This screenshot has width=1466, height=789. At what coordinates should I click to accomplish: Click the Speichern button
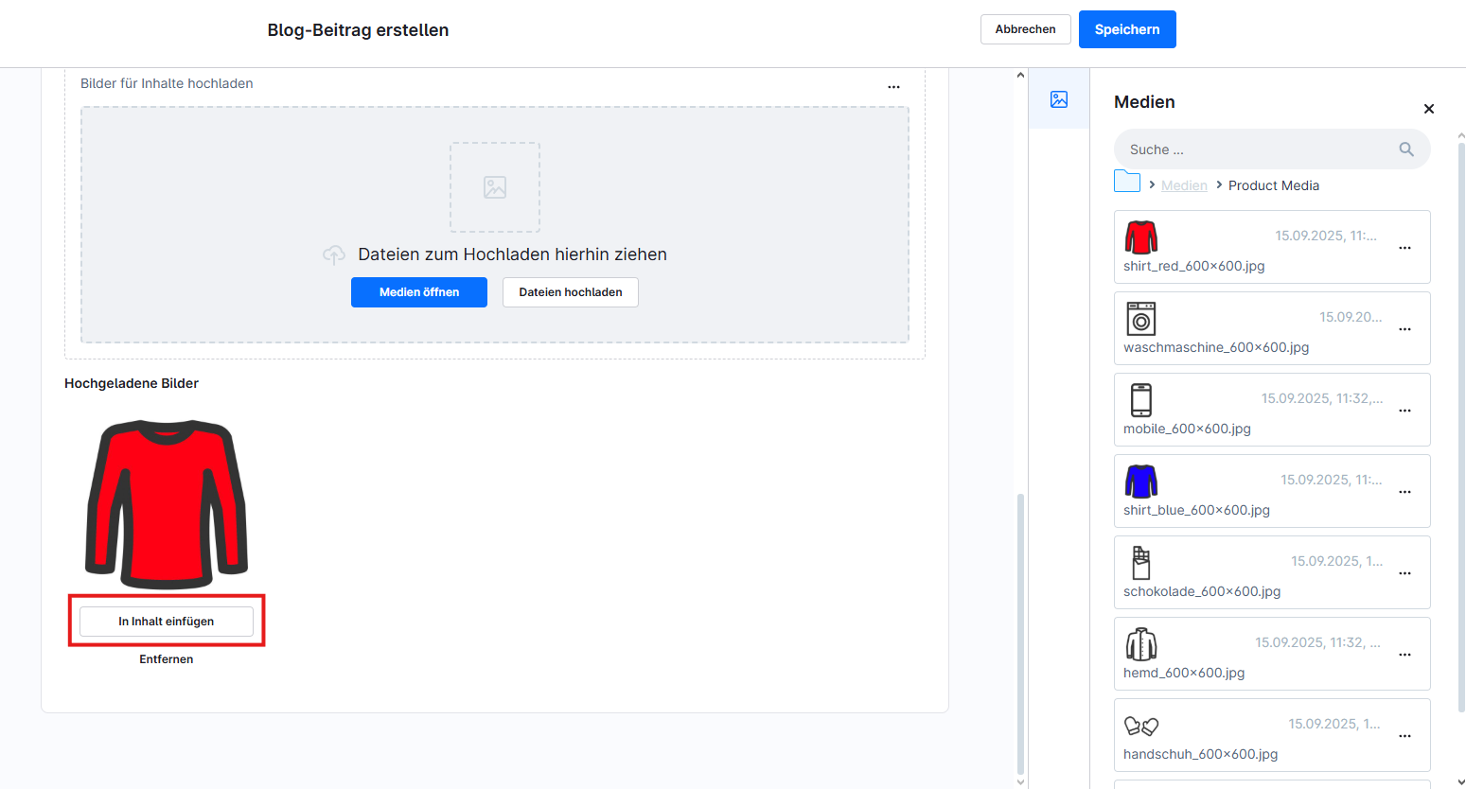coord(1126,29)
